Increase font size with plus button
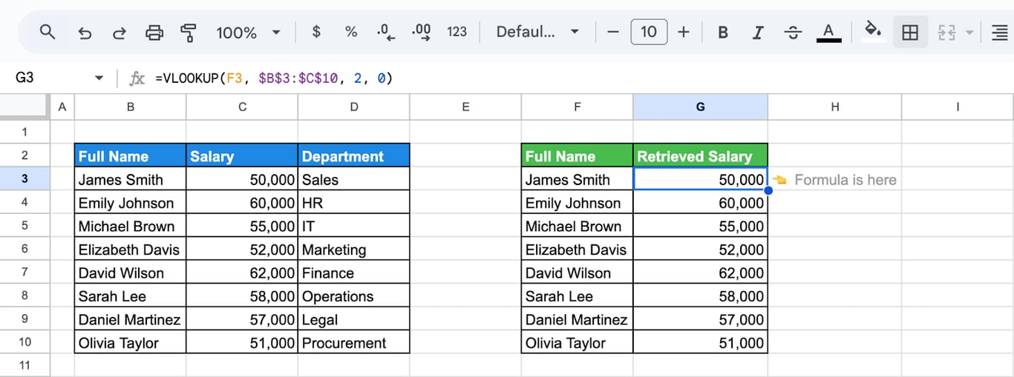The height and width of the screenshot is (377, 1014). (x=684, y=32)
